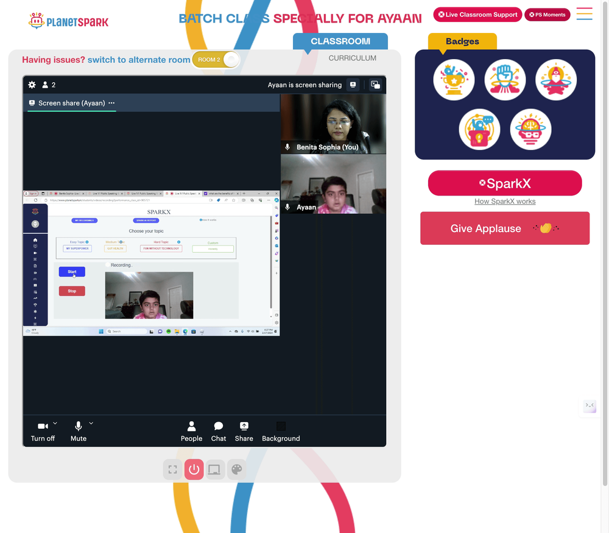Toggle the ROOM 2 switch
This screenshot has height=533, width=609.
(x=216, y=60)
